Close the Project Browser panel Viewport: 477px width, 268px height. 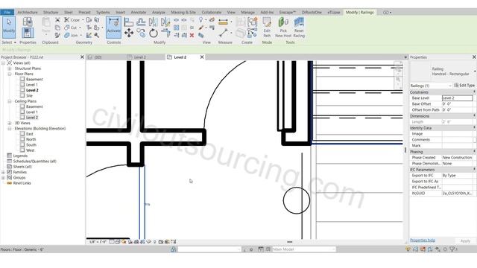click(82, 57)
